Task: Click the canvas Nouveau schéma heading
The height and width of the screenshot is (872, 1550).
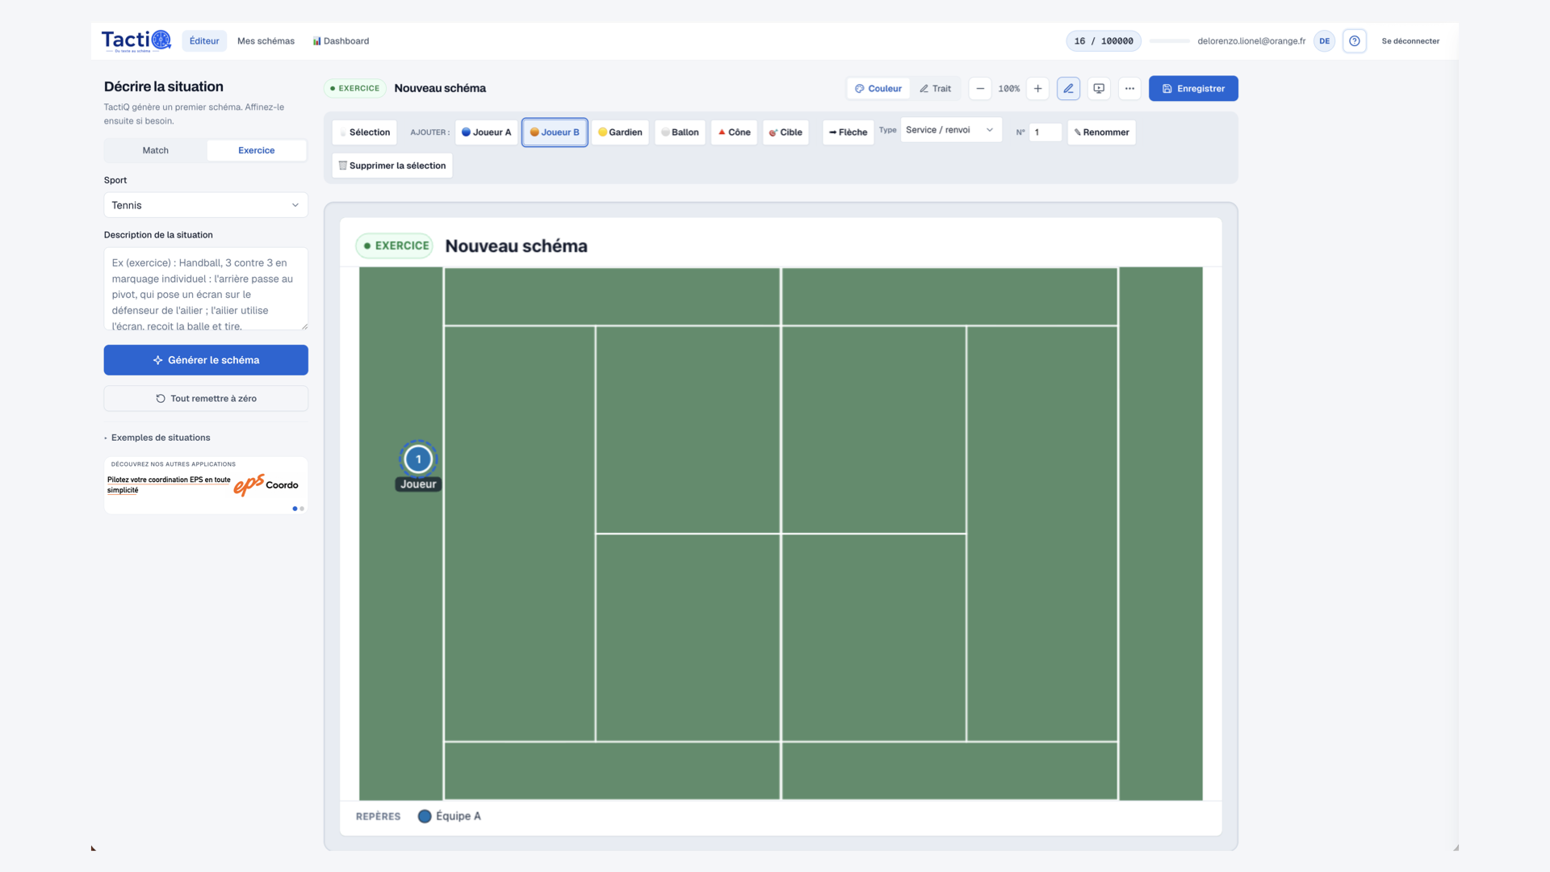Action: (x=516, y=246)
